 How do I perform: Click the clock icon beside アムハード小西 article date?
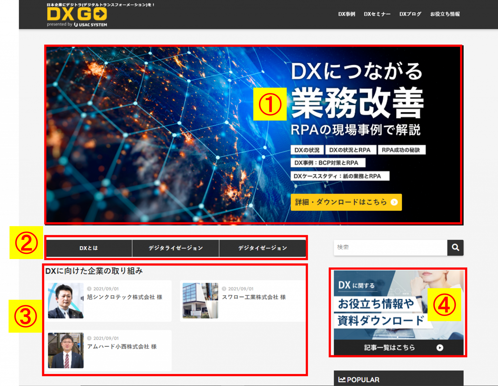point(90,338)
